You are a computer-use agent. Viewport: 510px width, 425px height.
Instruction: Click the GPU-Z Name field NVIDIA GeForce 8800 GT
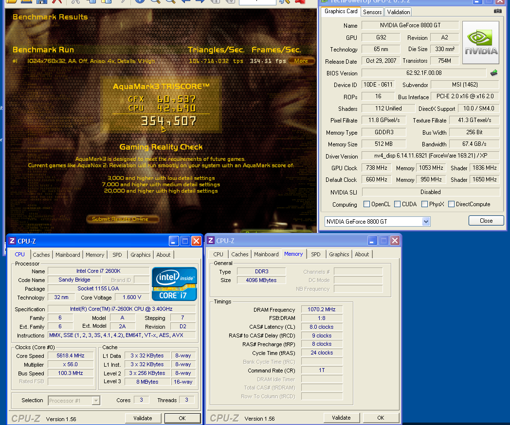point(410,25)
